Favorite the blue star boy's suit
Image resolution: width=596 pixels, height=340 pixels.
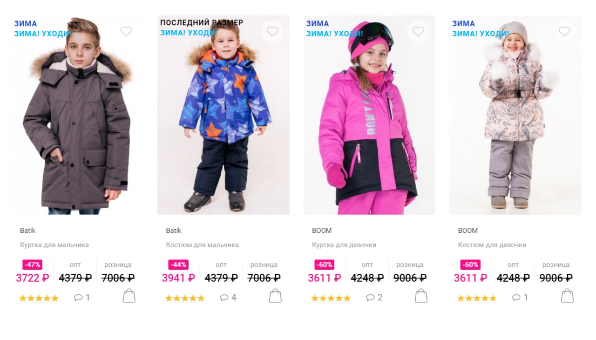tap(272, 31)
